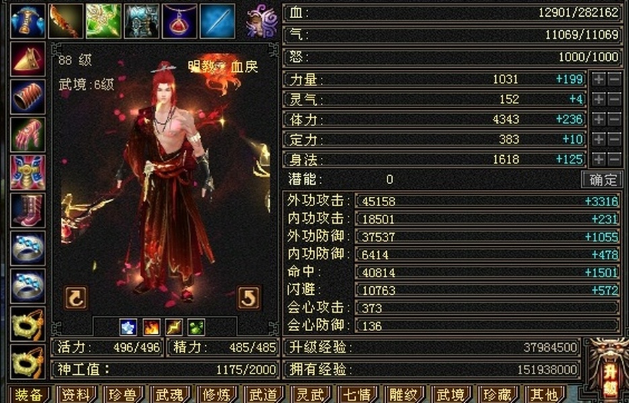Click the purple mask avatar icon

[261, 21]
